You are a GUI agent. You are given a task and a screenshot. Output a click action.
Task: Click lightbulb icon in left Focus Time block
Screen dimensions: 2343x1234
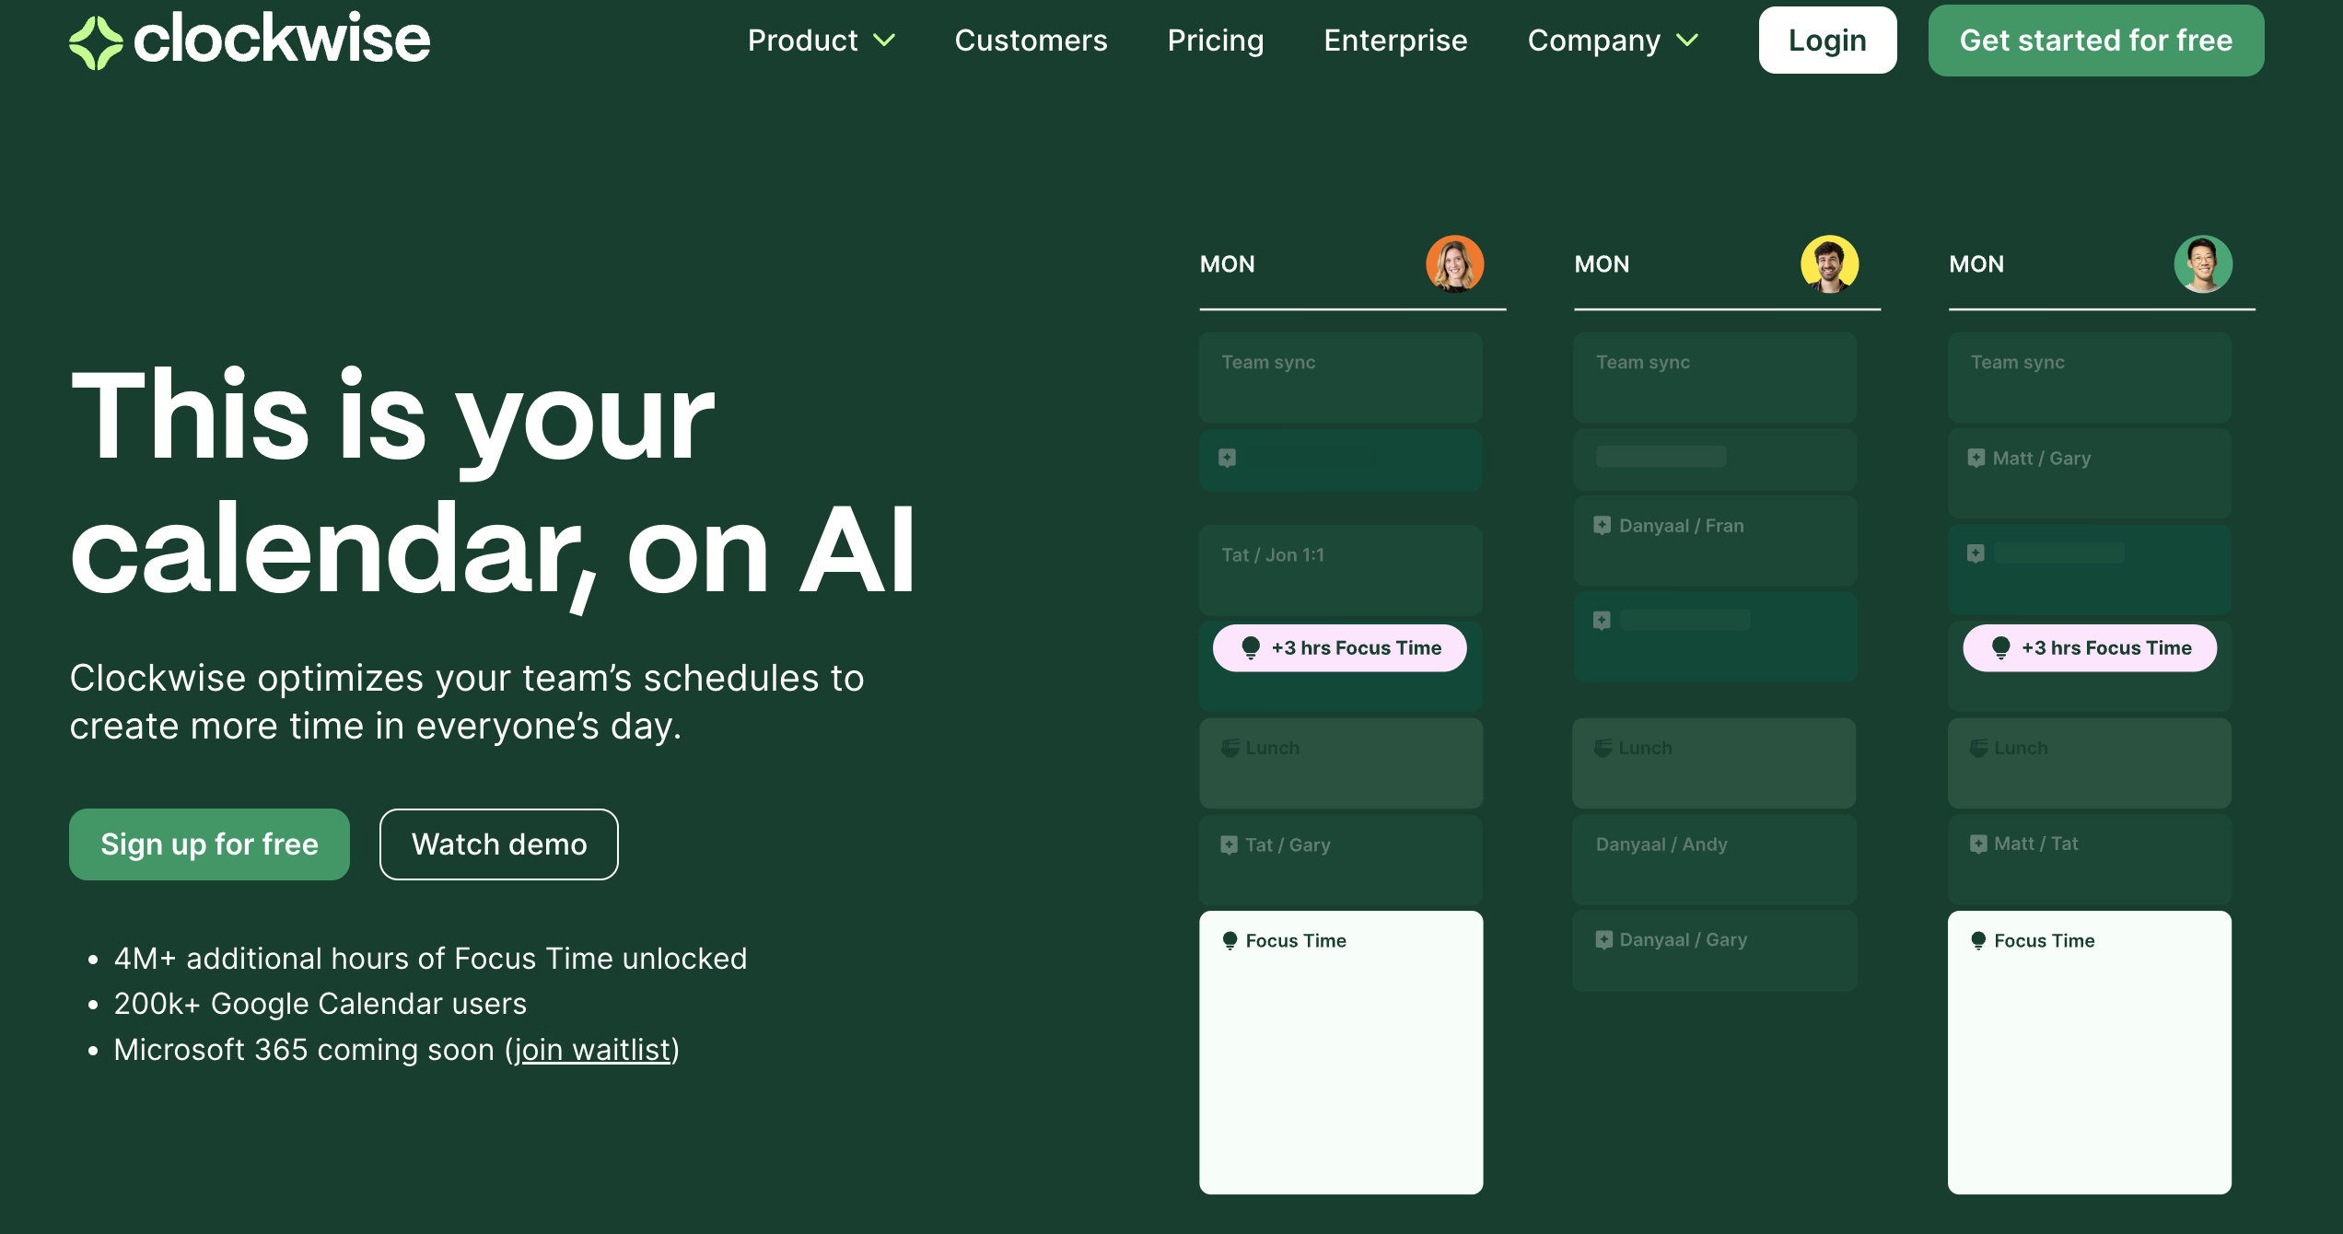(1230, 940)
